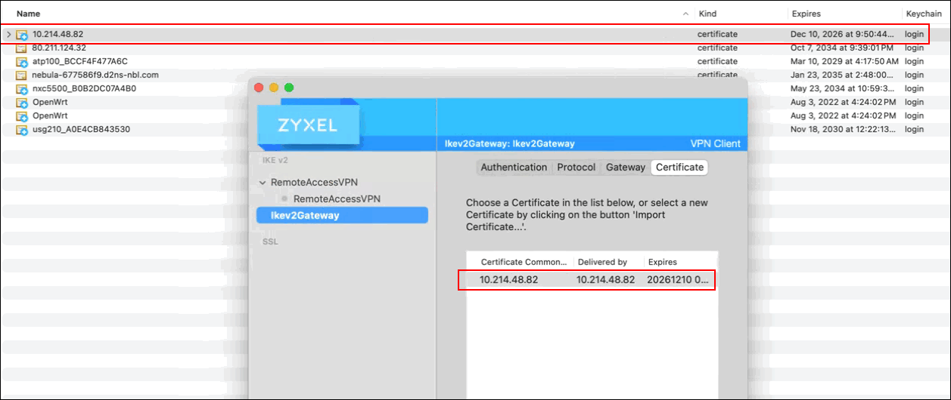Select Ikev2Gateway in the sidebar
This screenshot has width=951, height=400.
(x=342, y=215)
